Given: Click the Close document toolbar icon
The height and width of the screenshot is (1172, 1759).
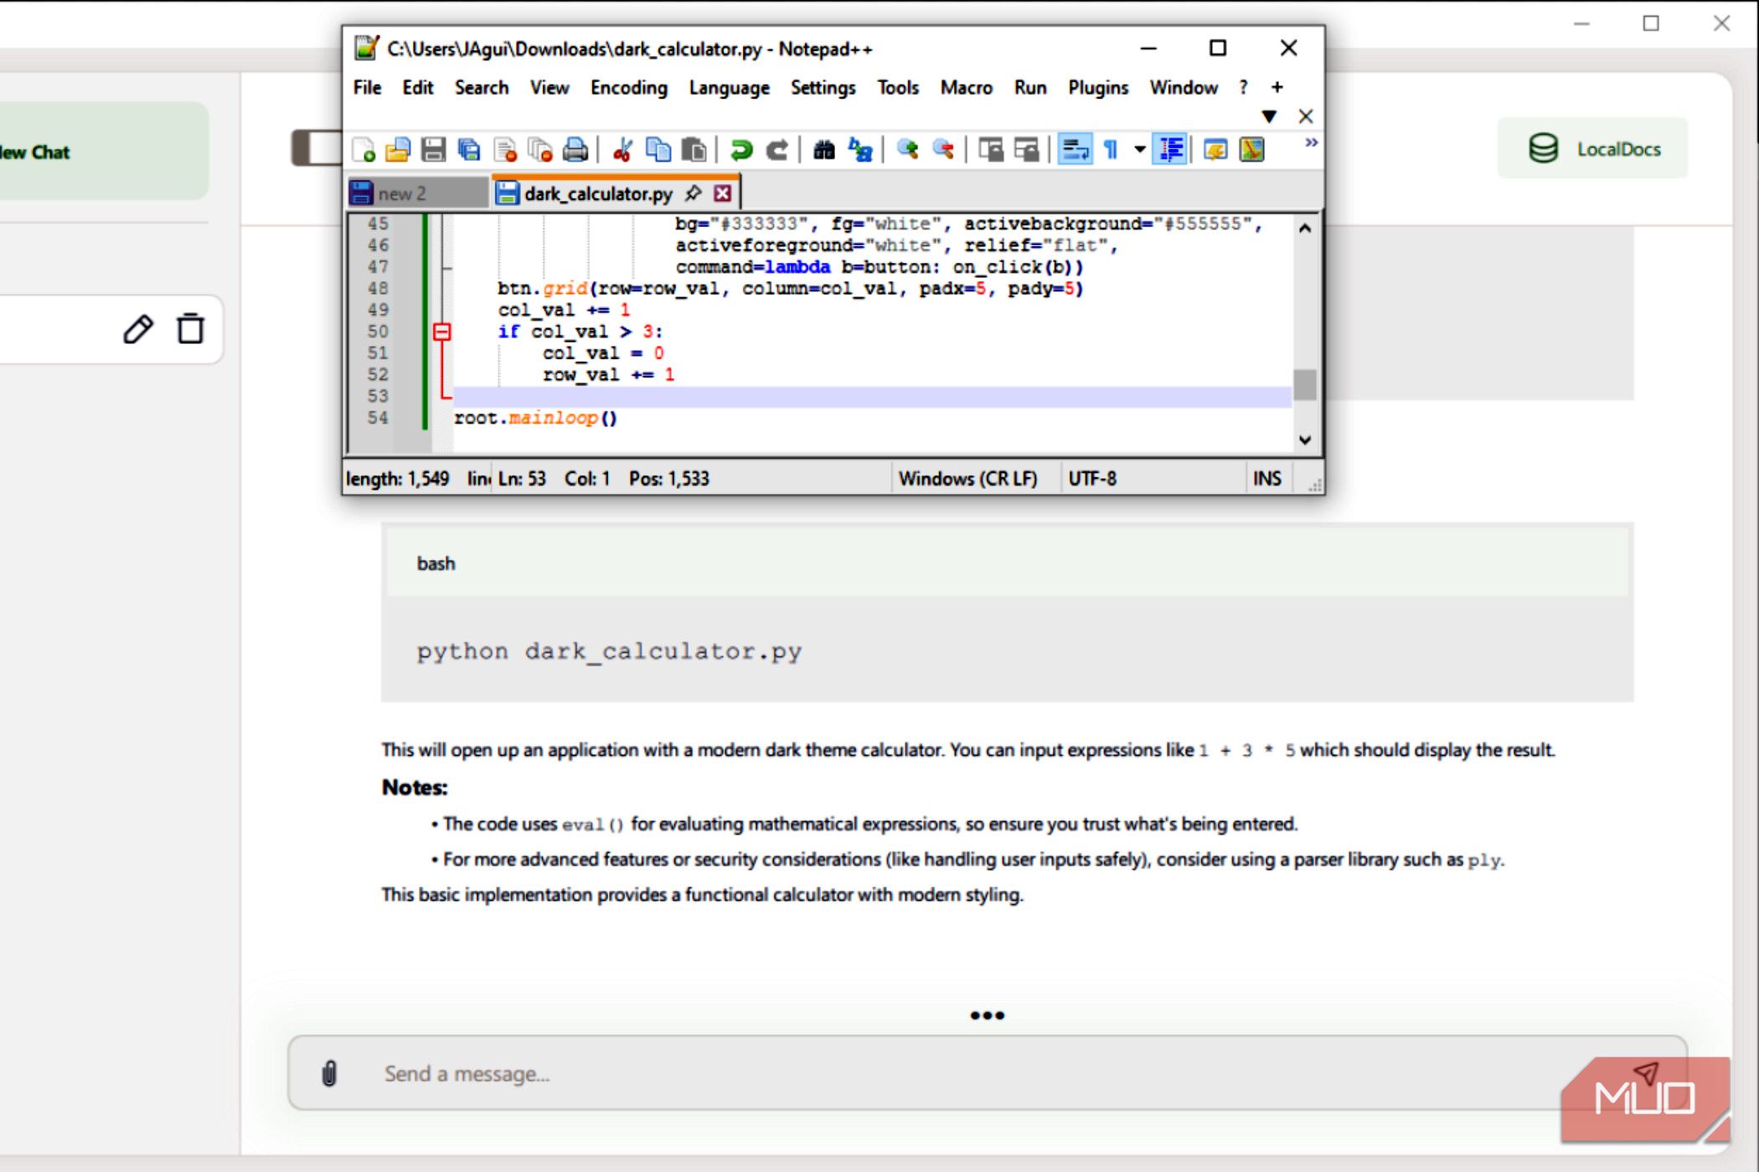Looking at the screenshot, I should point(505,150).
